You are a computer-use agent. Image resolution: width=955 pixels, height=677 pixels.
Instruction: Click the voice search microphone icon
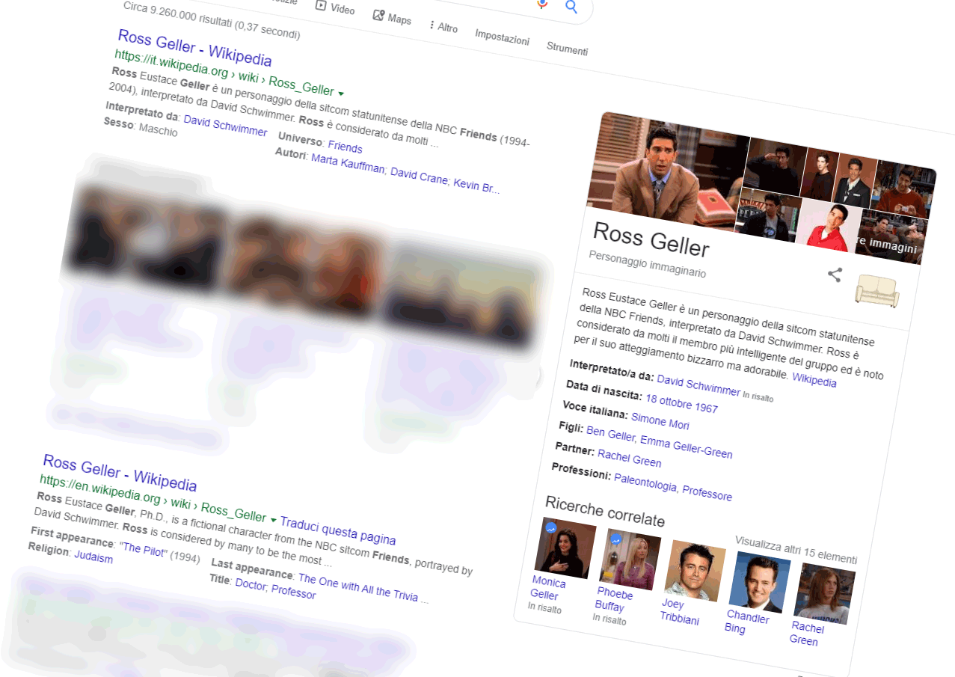[542, 3]
